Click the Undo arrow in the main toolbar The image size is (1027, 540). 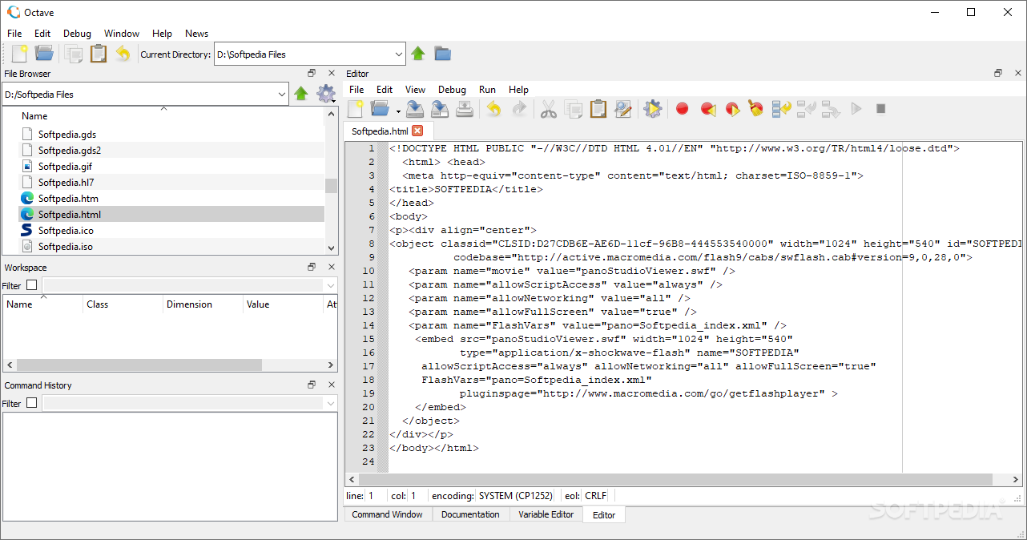point(123,54)
